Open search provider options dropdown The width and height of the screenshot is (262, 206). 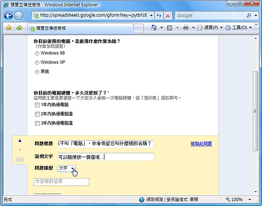[255, 16]
